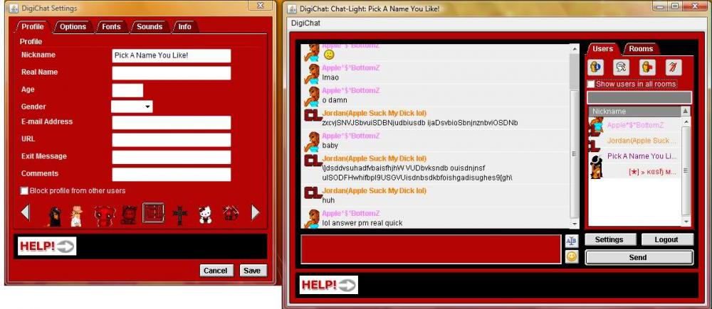The image size is (712, 309).
Task: Click the user icon with red arrow
Action: point(647,67)
